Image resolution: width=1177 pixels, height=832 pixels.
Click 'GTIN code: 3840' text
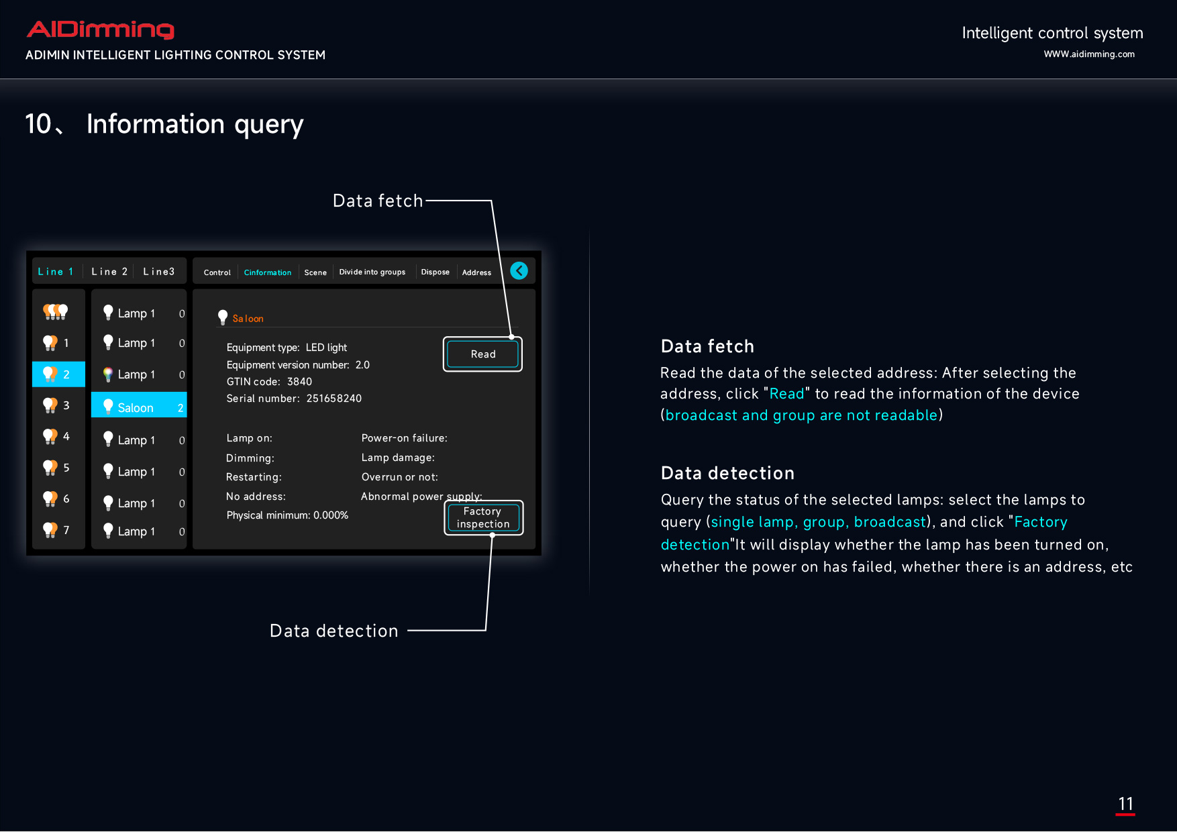(x=269, y=382)
